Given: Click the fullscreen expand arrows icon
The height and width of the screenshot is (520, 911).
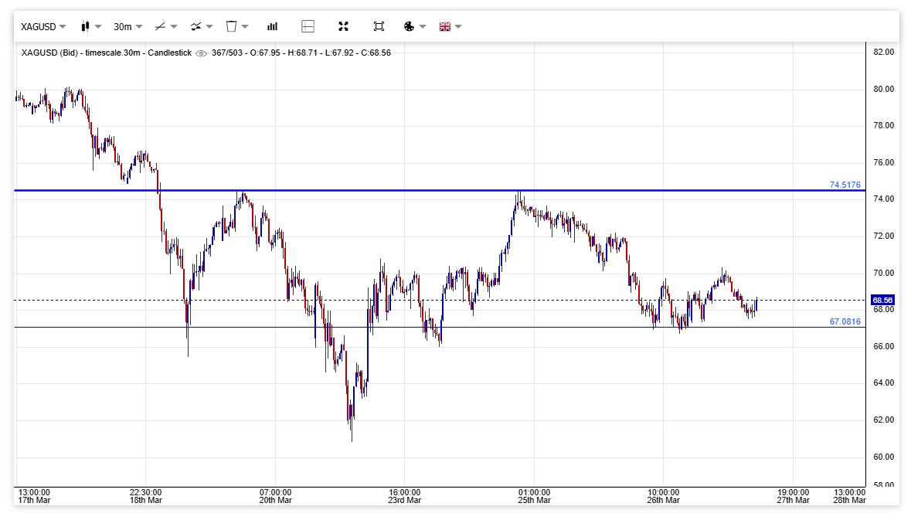Looking at the screenshot, I should pos(344,26).
